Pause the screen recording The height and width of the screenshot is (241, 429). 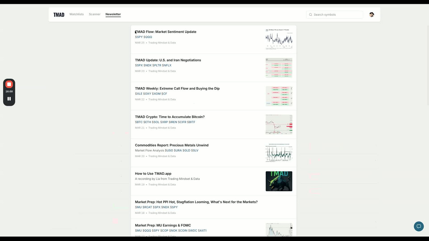[9, 99]
